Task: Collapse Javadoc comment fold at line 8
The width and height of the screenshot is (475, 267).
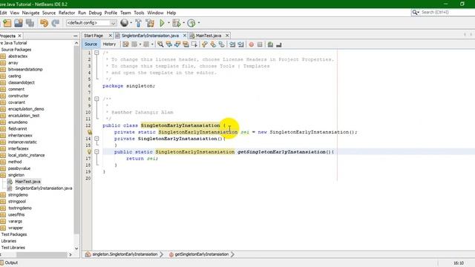Action: click(x=96, y=99)
